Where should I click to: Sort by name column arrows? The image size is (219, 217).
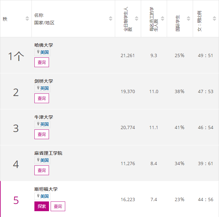click(x=111, y=19)
